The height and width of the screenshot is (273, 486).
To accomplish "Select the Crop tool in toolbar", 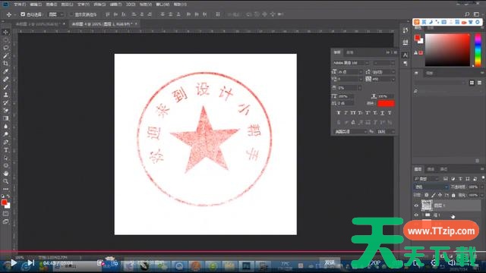I will click(x=6, y=64).
